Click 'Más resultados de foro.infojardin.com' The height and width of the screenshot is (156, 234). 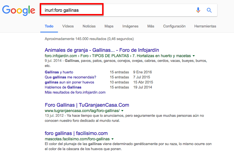pos(75,92)
